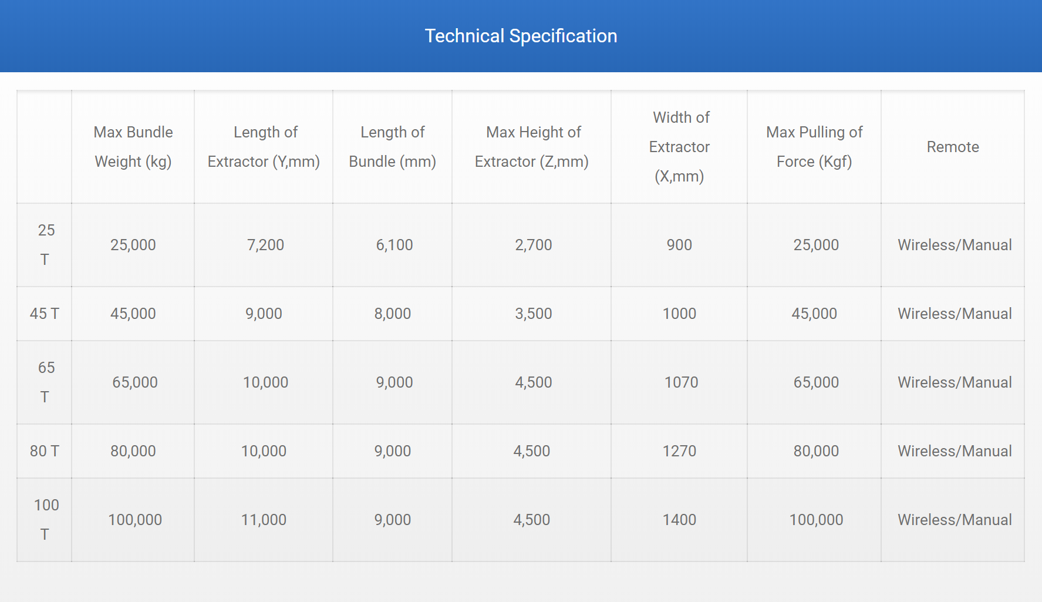Select the 1400 extractor width cell
The height and width of the screenshot is (602, 1042).
[x=679, y=520]
